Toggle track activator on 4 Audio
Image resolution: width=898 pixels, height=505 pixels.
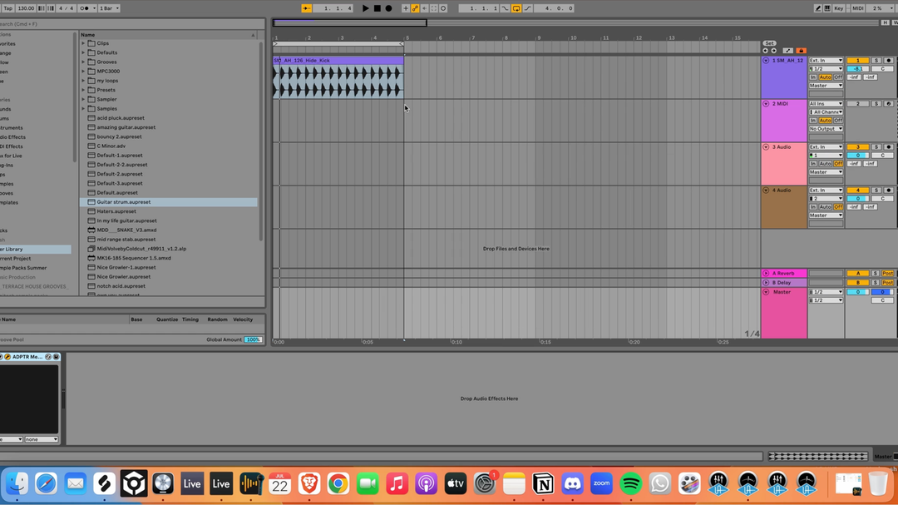857,191
